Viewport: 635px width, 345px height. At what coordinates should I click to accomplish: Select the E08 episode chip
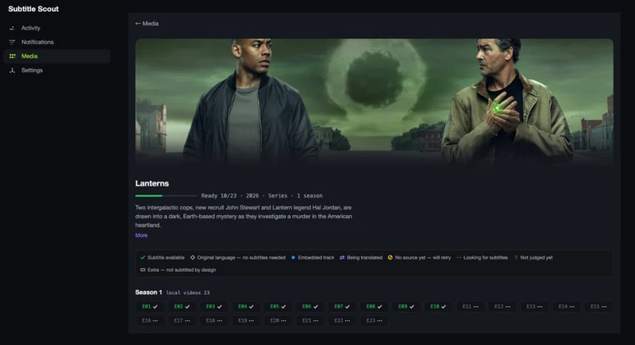[374, 307]
